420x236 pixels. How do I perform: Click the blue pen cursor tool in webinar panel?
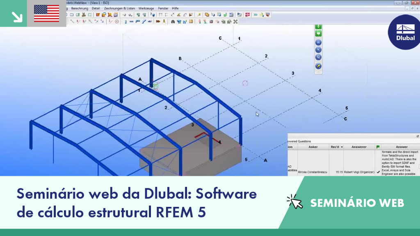[318, 50]
